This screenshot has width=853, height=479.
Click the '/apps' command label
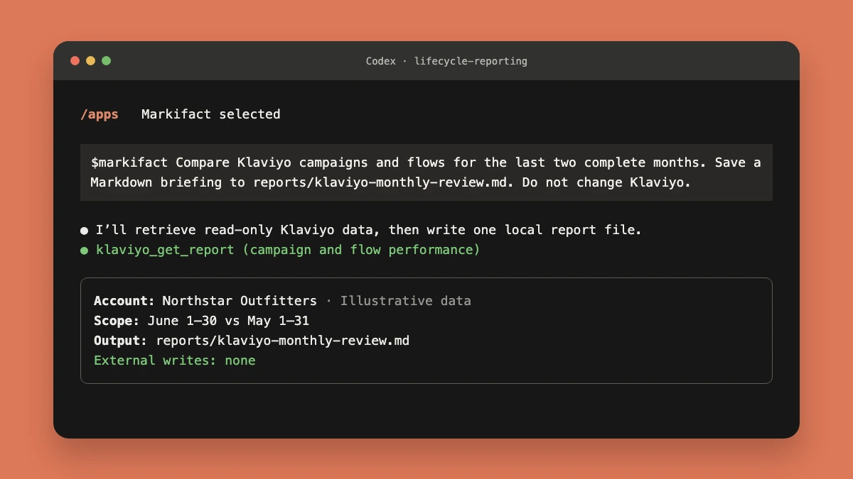[x=100, y=114]
